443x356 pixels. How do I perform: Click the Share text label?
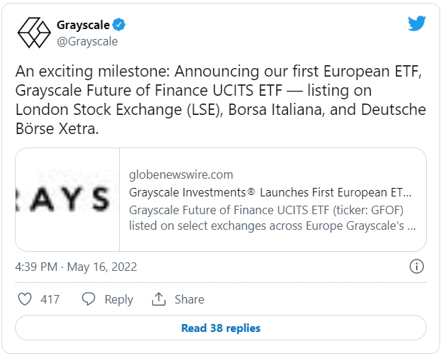(189, 299)
